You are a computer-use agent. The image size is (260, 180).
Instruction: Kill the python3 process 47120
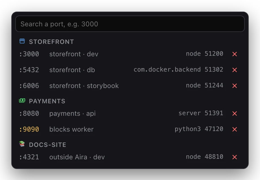point(235,129)
